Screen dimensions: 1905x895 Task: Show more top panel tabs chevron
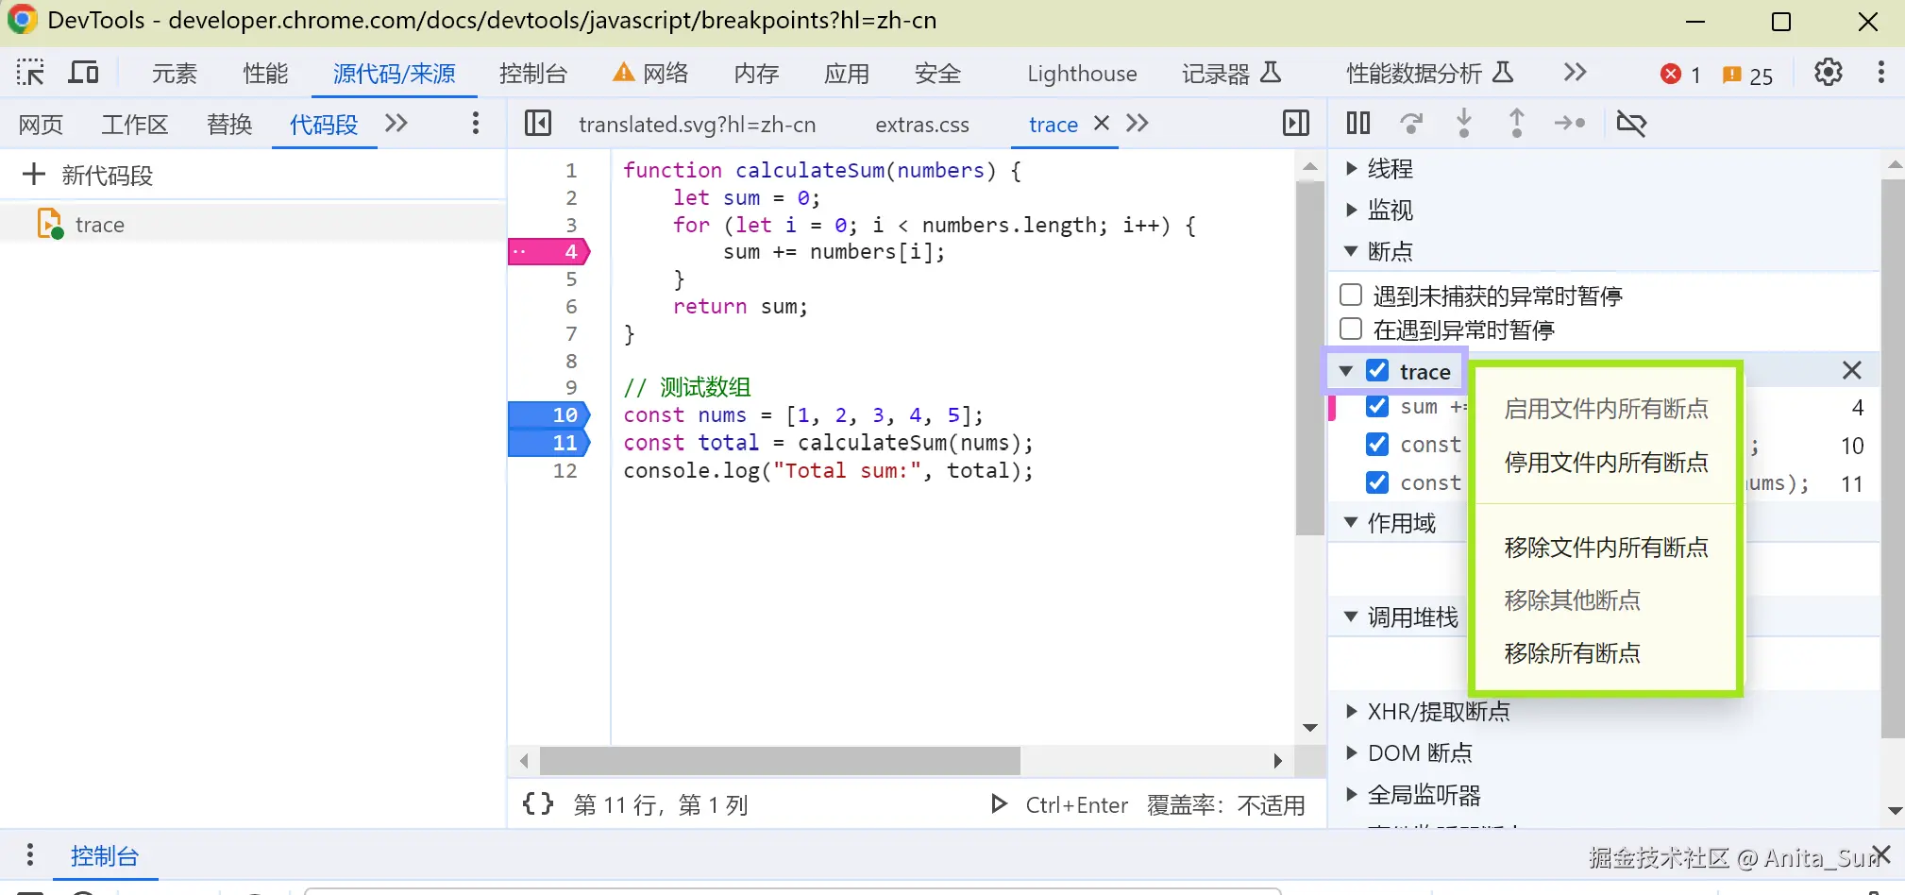1575,73
